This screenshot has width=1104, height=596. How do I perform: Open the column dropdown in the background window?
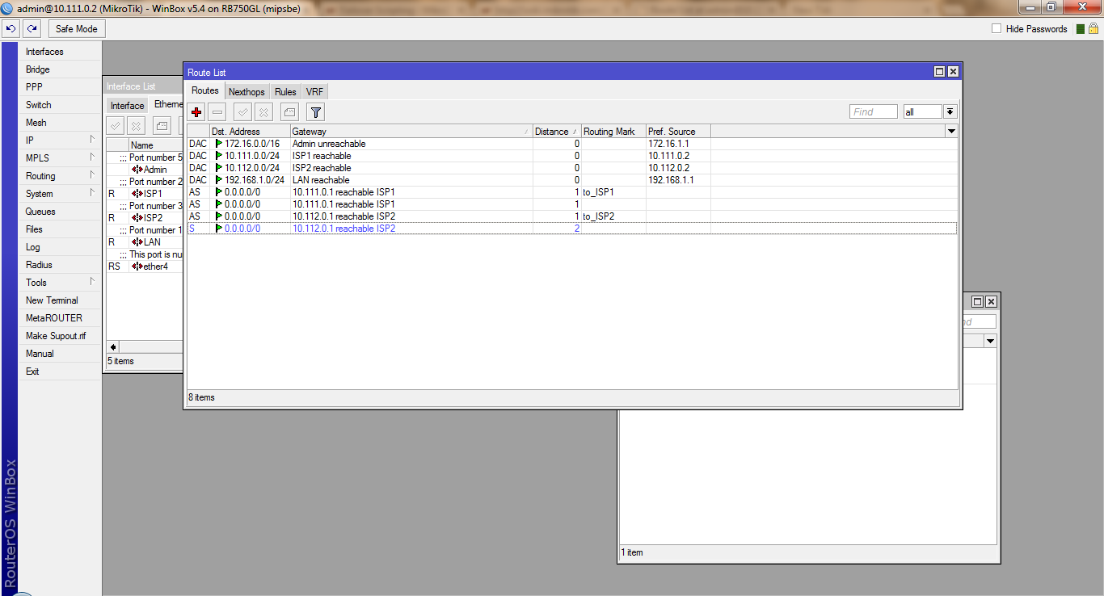(x=990, y=342)
